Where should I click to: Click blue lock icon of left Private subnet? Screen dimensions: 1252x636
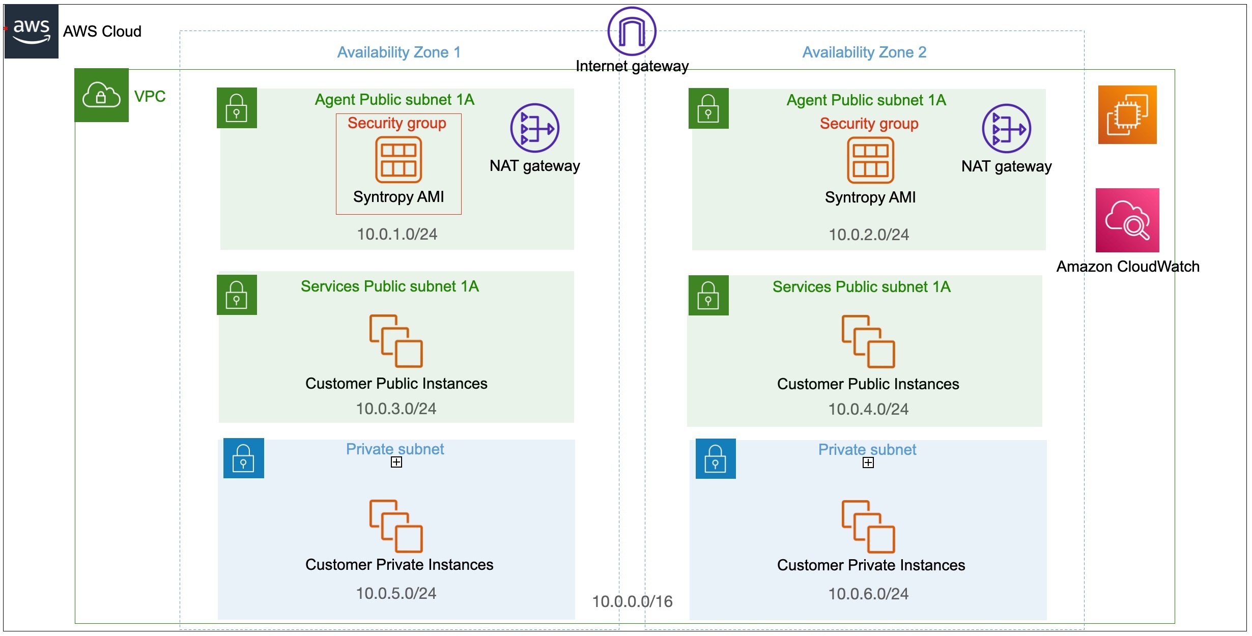[243, 458]
